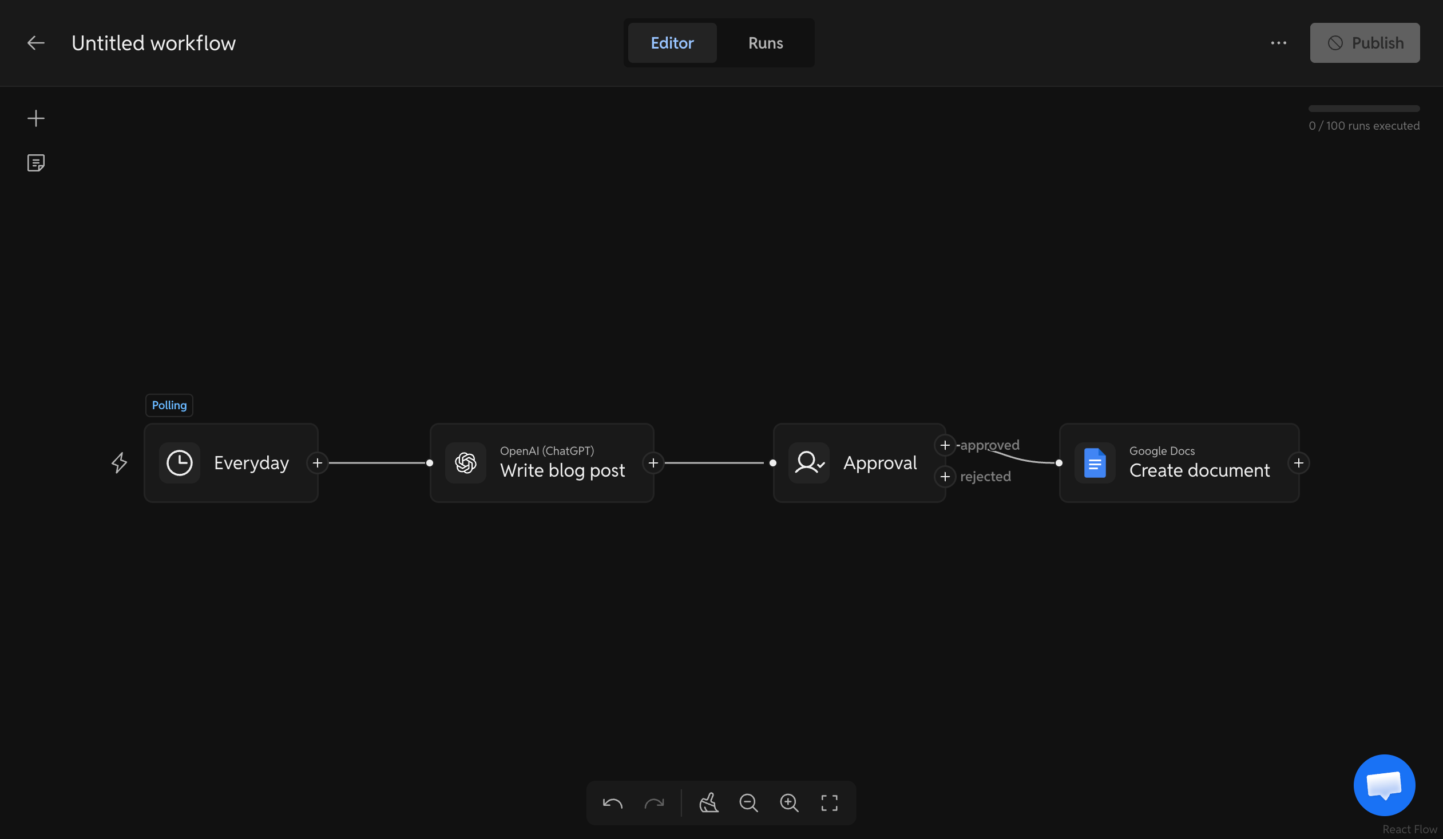Click the add step plus icon in sidebar
The image size is (1443, 839).
coord(35,118)
